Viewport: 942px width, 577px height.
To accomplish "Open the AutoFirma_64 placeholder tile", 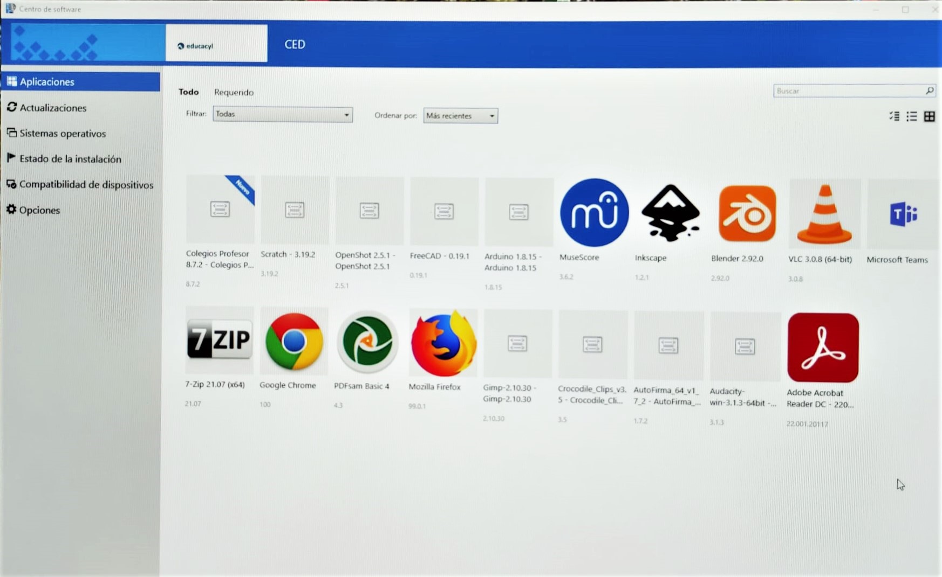I will tap(668, 345).
